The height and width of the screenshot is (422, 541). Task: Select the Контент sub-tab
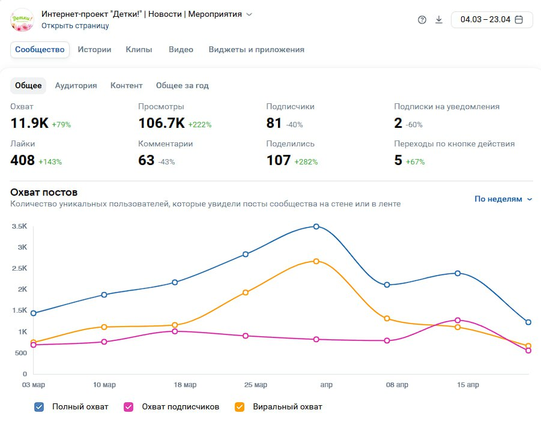126,86
